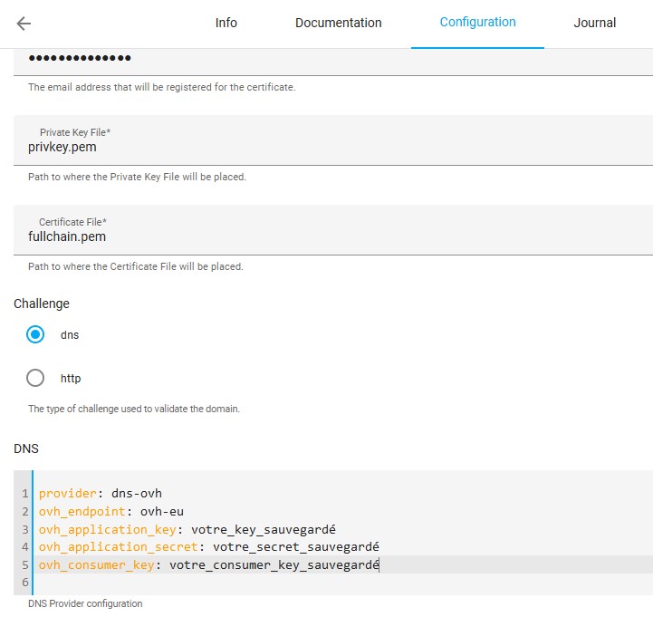Viewport: 653px width, 617px height.
Task: Go back using the left arrow
Action: tap(24, 24)
